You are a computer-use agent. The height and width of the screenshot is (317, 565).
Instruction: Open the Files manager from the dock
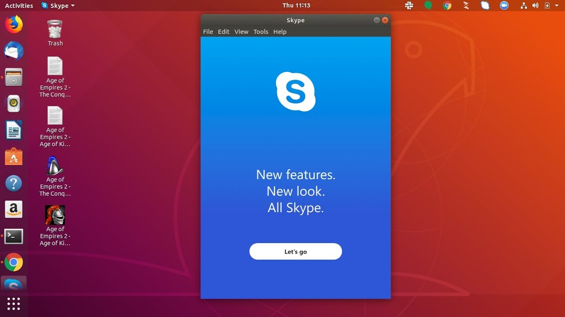pyautogui.click(x=14, y=77)
